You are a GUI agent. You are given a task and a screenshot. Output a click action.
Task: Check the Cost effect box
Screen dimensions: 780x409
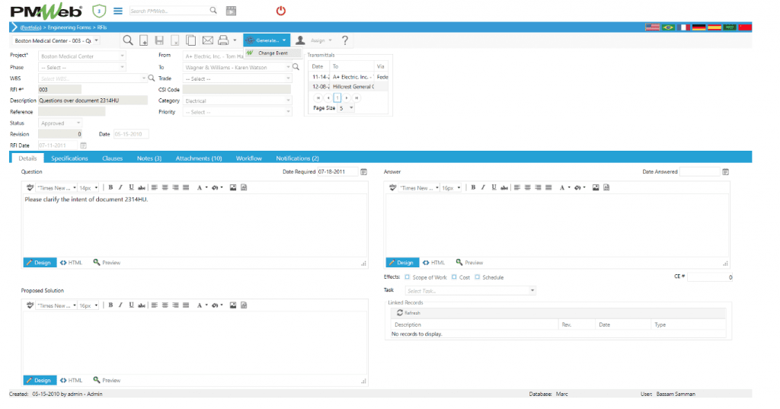[x=454, y=277]
